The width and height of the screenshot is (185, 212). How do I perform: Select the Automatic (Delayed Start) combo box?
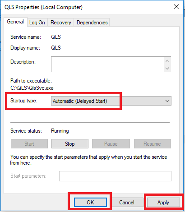pyautogui.click(x=111, y=101)
